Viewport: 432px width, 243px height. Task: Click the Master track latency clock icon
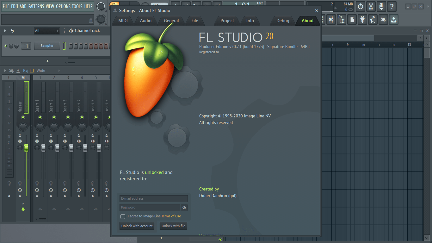click(20, 190)
